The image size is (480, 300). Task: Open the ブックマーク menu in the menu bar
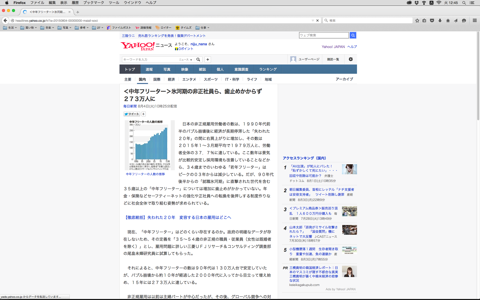pyautogui.click(x=93, y=3)
